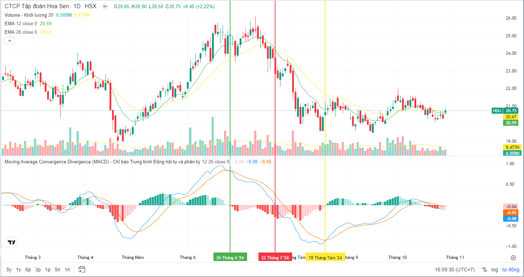Select the 5y time range

[9, 270]
